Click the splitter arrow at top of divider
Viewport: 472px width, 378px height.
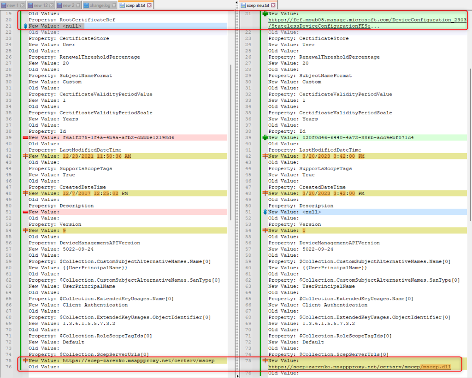[236, 2]
